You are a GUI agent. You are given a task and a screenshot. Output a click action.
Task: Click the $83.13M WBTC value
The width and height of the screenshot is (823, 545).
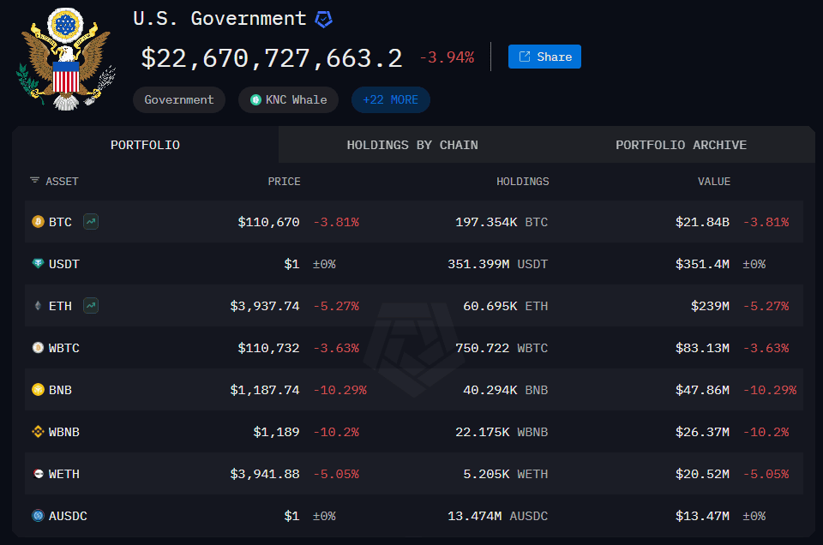pos(702,348)
